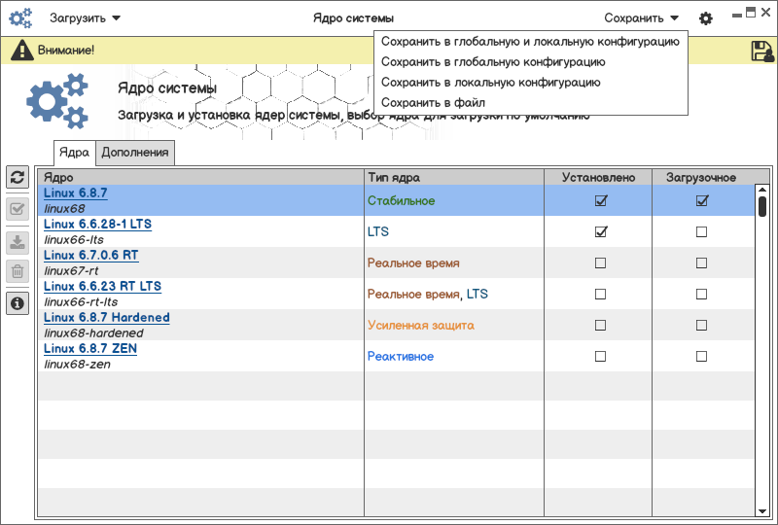Open the Linux 6.8.7 Hardened link
The width and height of the screenshot is (778, 525).
pos(107,318)
